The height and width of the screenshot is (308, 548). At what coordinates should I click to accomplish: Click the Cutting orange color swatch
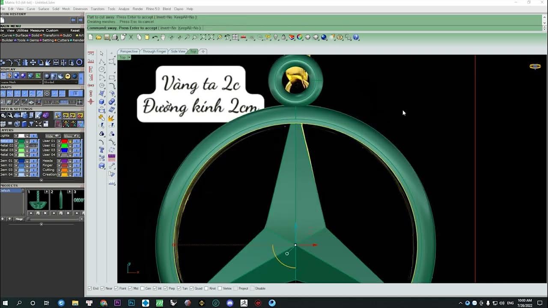pos(64,170)
